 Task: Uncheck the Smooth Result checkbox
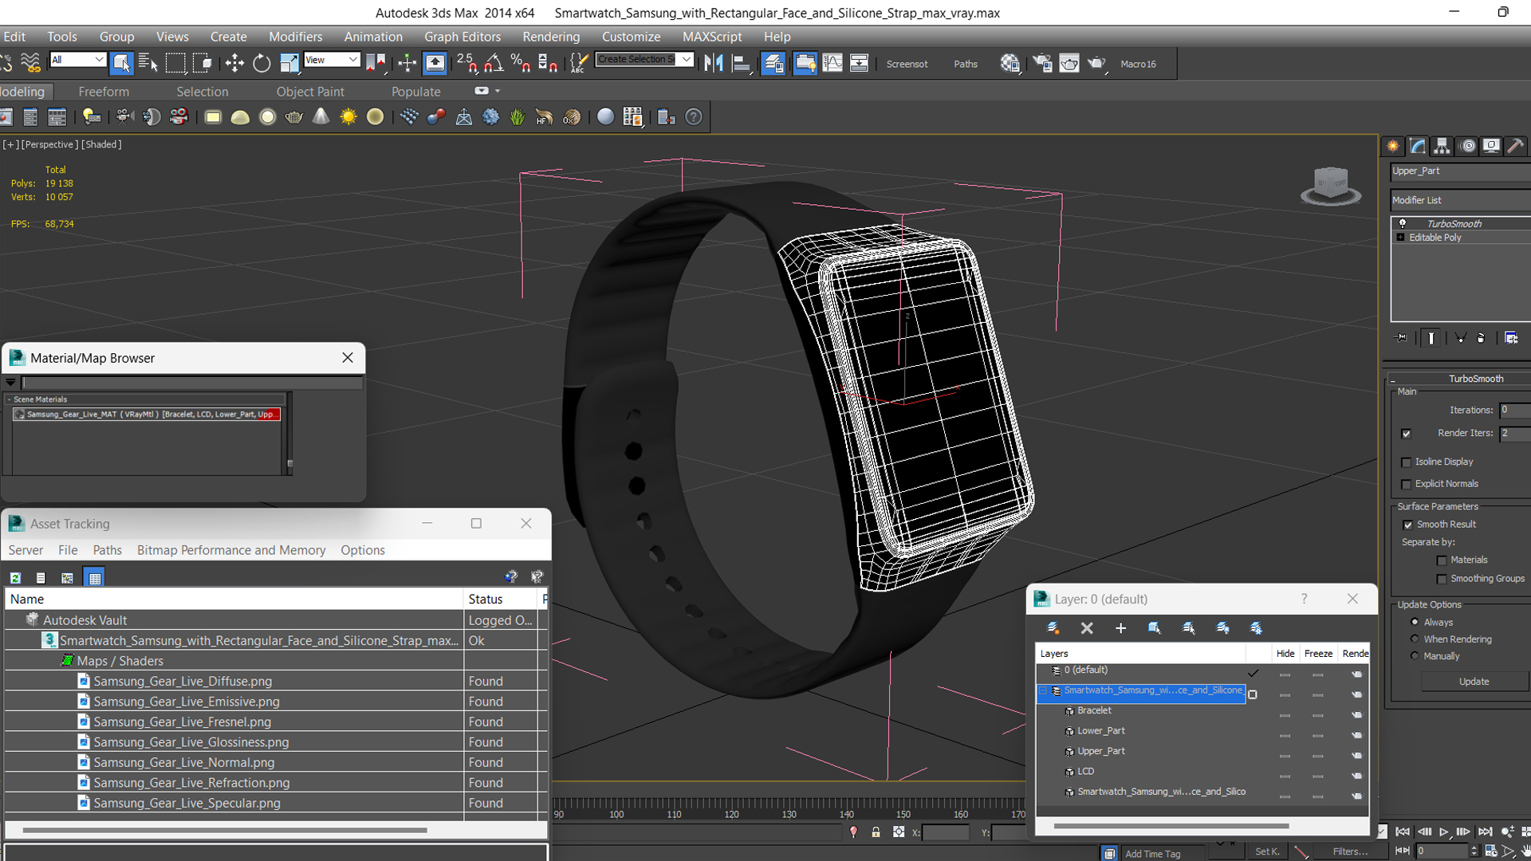click(x=1408, y=525)
